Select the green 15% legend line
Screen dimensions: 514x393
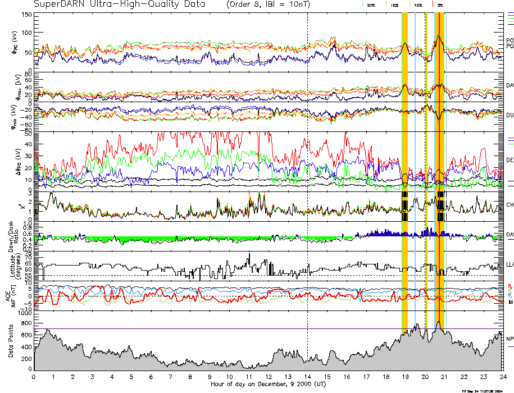(x=386, y=4)
